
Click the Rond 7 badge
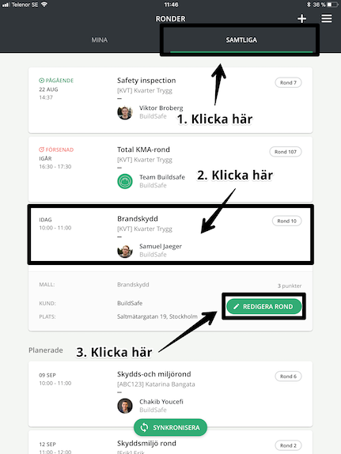(288, 82)
